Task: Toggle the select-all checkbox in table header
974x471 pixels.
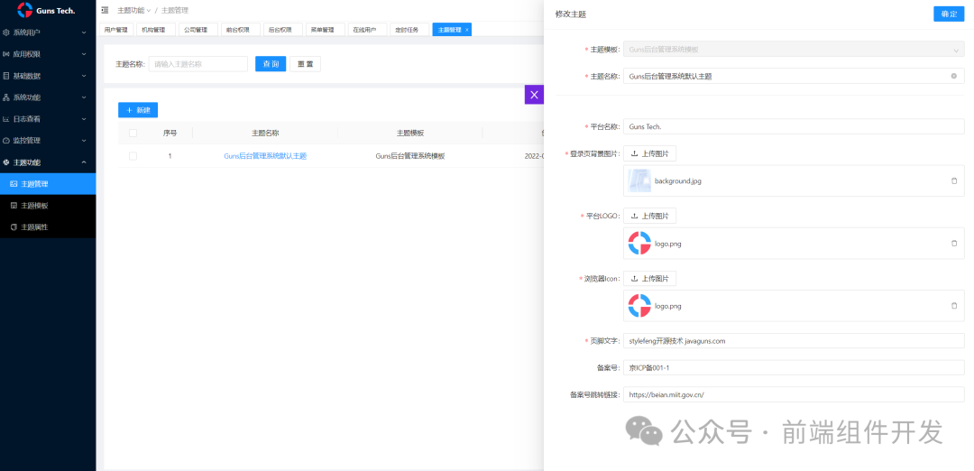Action: click(x=133, y=133)
